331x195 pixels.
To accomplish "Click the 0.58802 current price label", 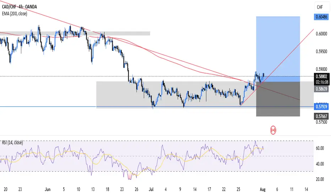I will (321, 77).
